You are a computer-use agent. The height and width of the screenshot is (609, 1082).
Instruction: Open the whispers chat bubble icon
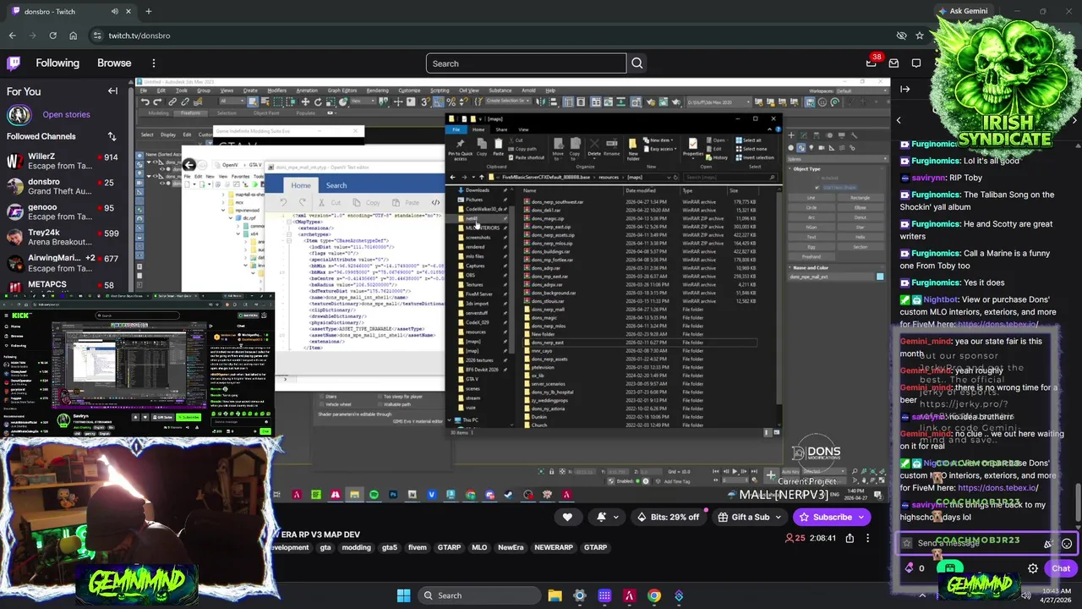916,63
